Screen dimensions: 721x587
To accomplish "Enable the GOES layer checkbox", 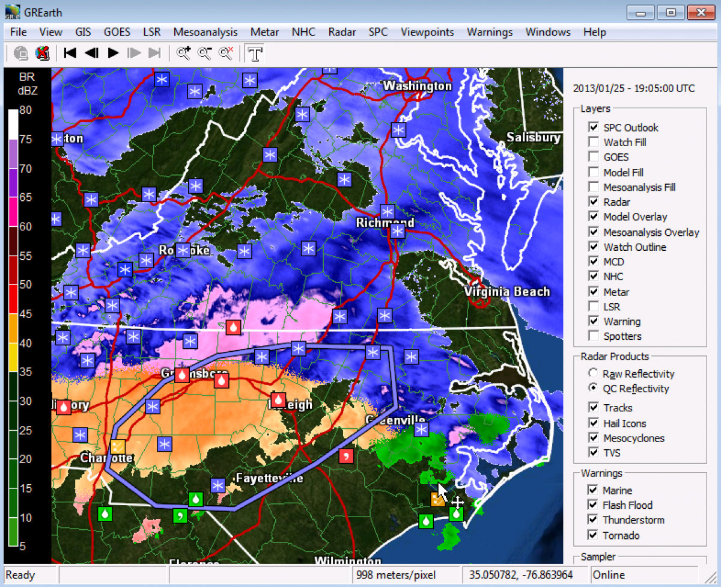I will click(594, 158).
